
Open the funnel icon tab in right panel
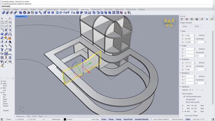(182, 19)
